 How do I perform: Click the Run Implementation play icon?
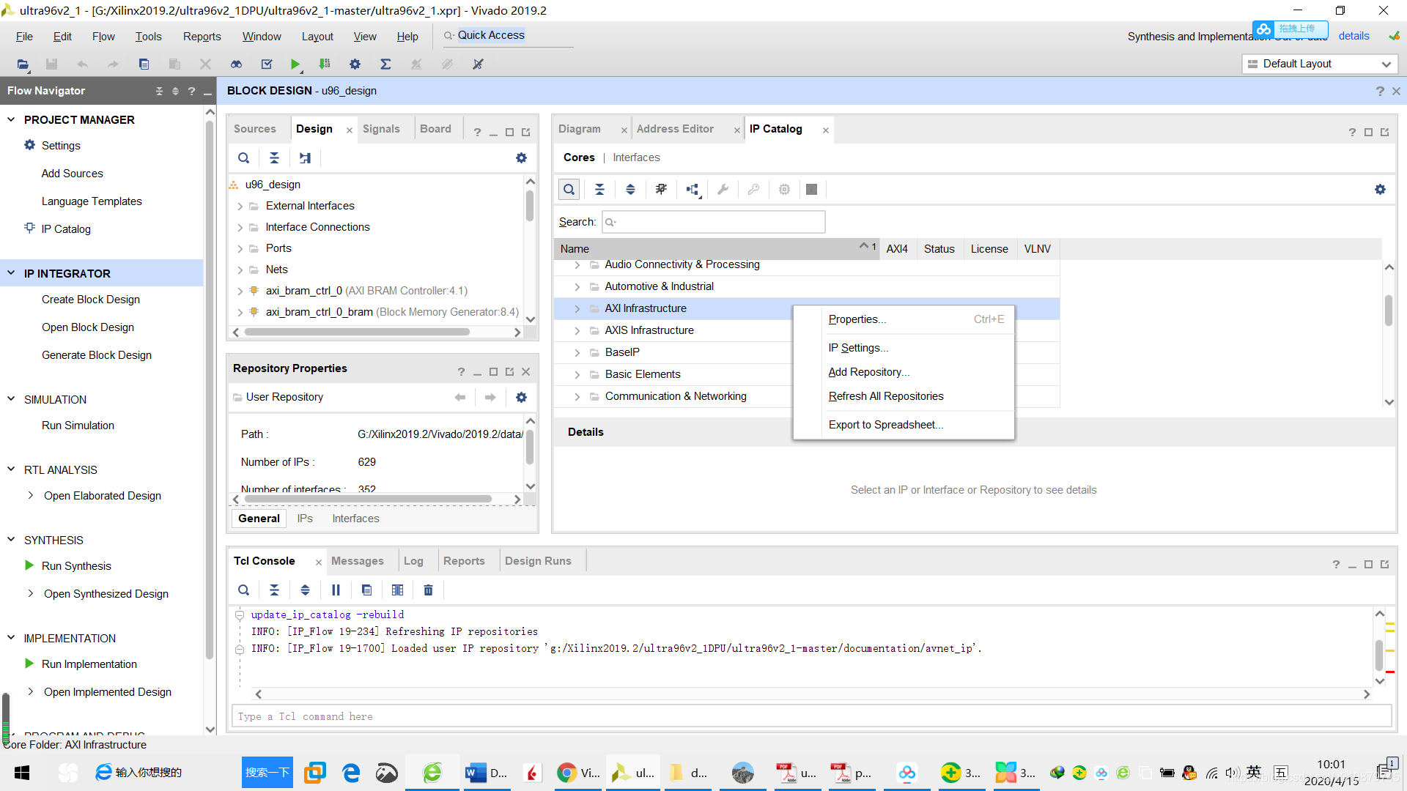pos(29,664)
